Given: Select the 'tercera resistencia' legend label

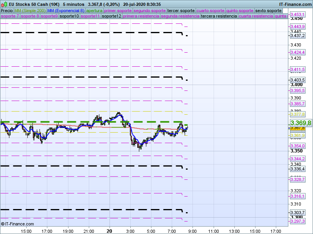Looking at the screenshot, I should pos(218,16).
